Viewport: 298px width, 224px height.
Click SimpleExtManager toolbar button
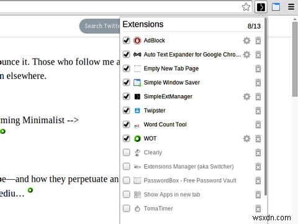261,7
